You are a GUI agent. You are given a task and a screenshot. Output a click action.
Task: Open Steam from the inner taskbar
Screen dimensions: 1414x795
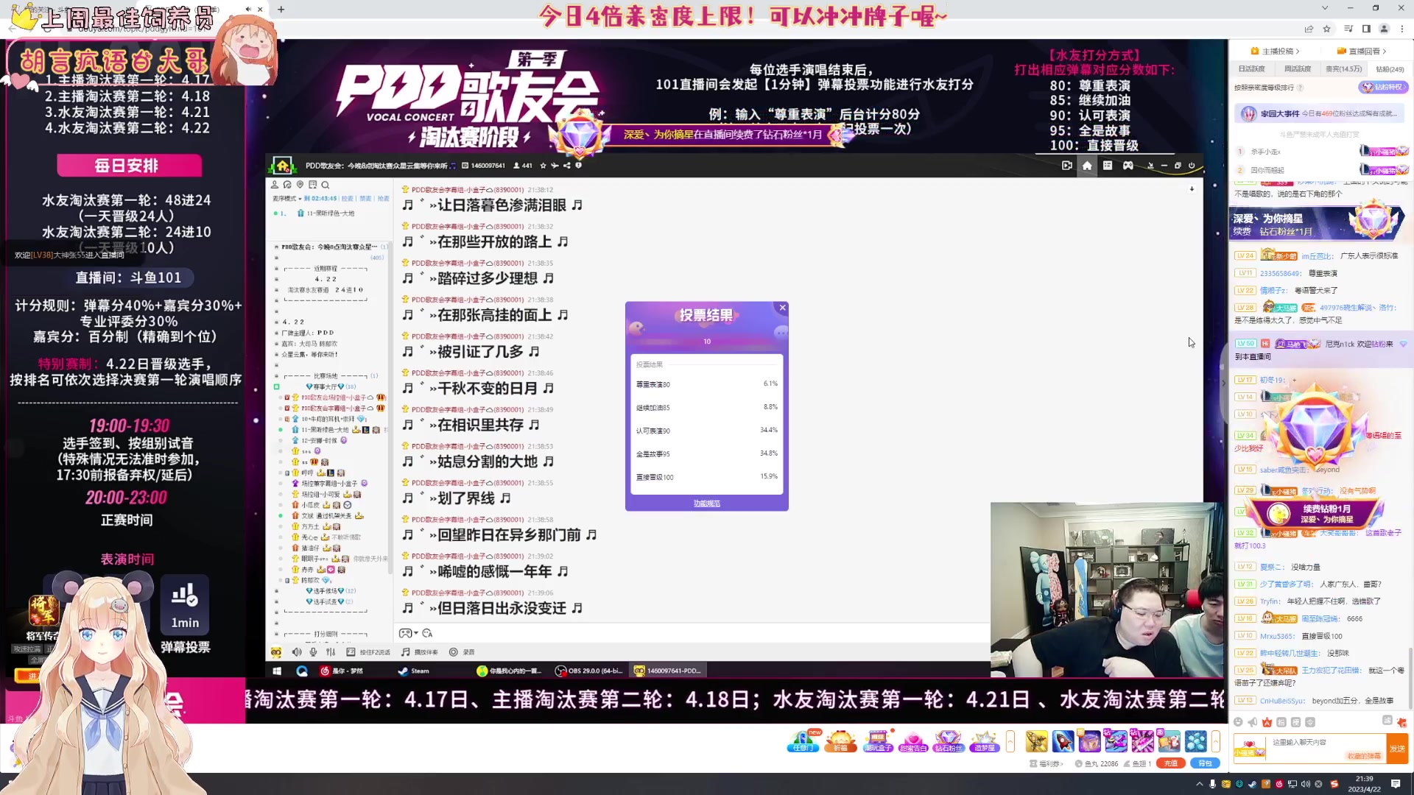[414, 671]
